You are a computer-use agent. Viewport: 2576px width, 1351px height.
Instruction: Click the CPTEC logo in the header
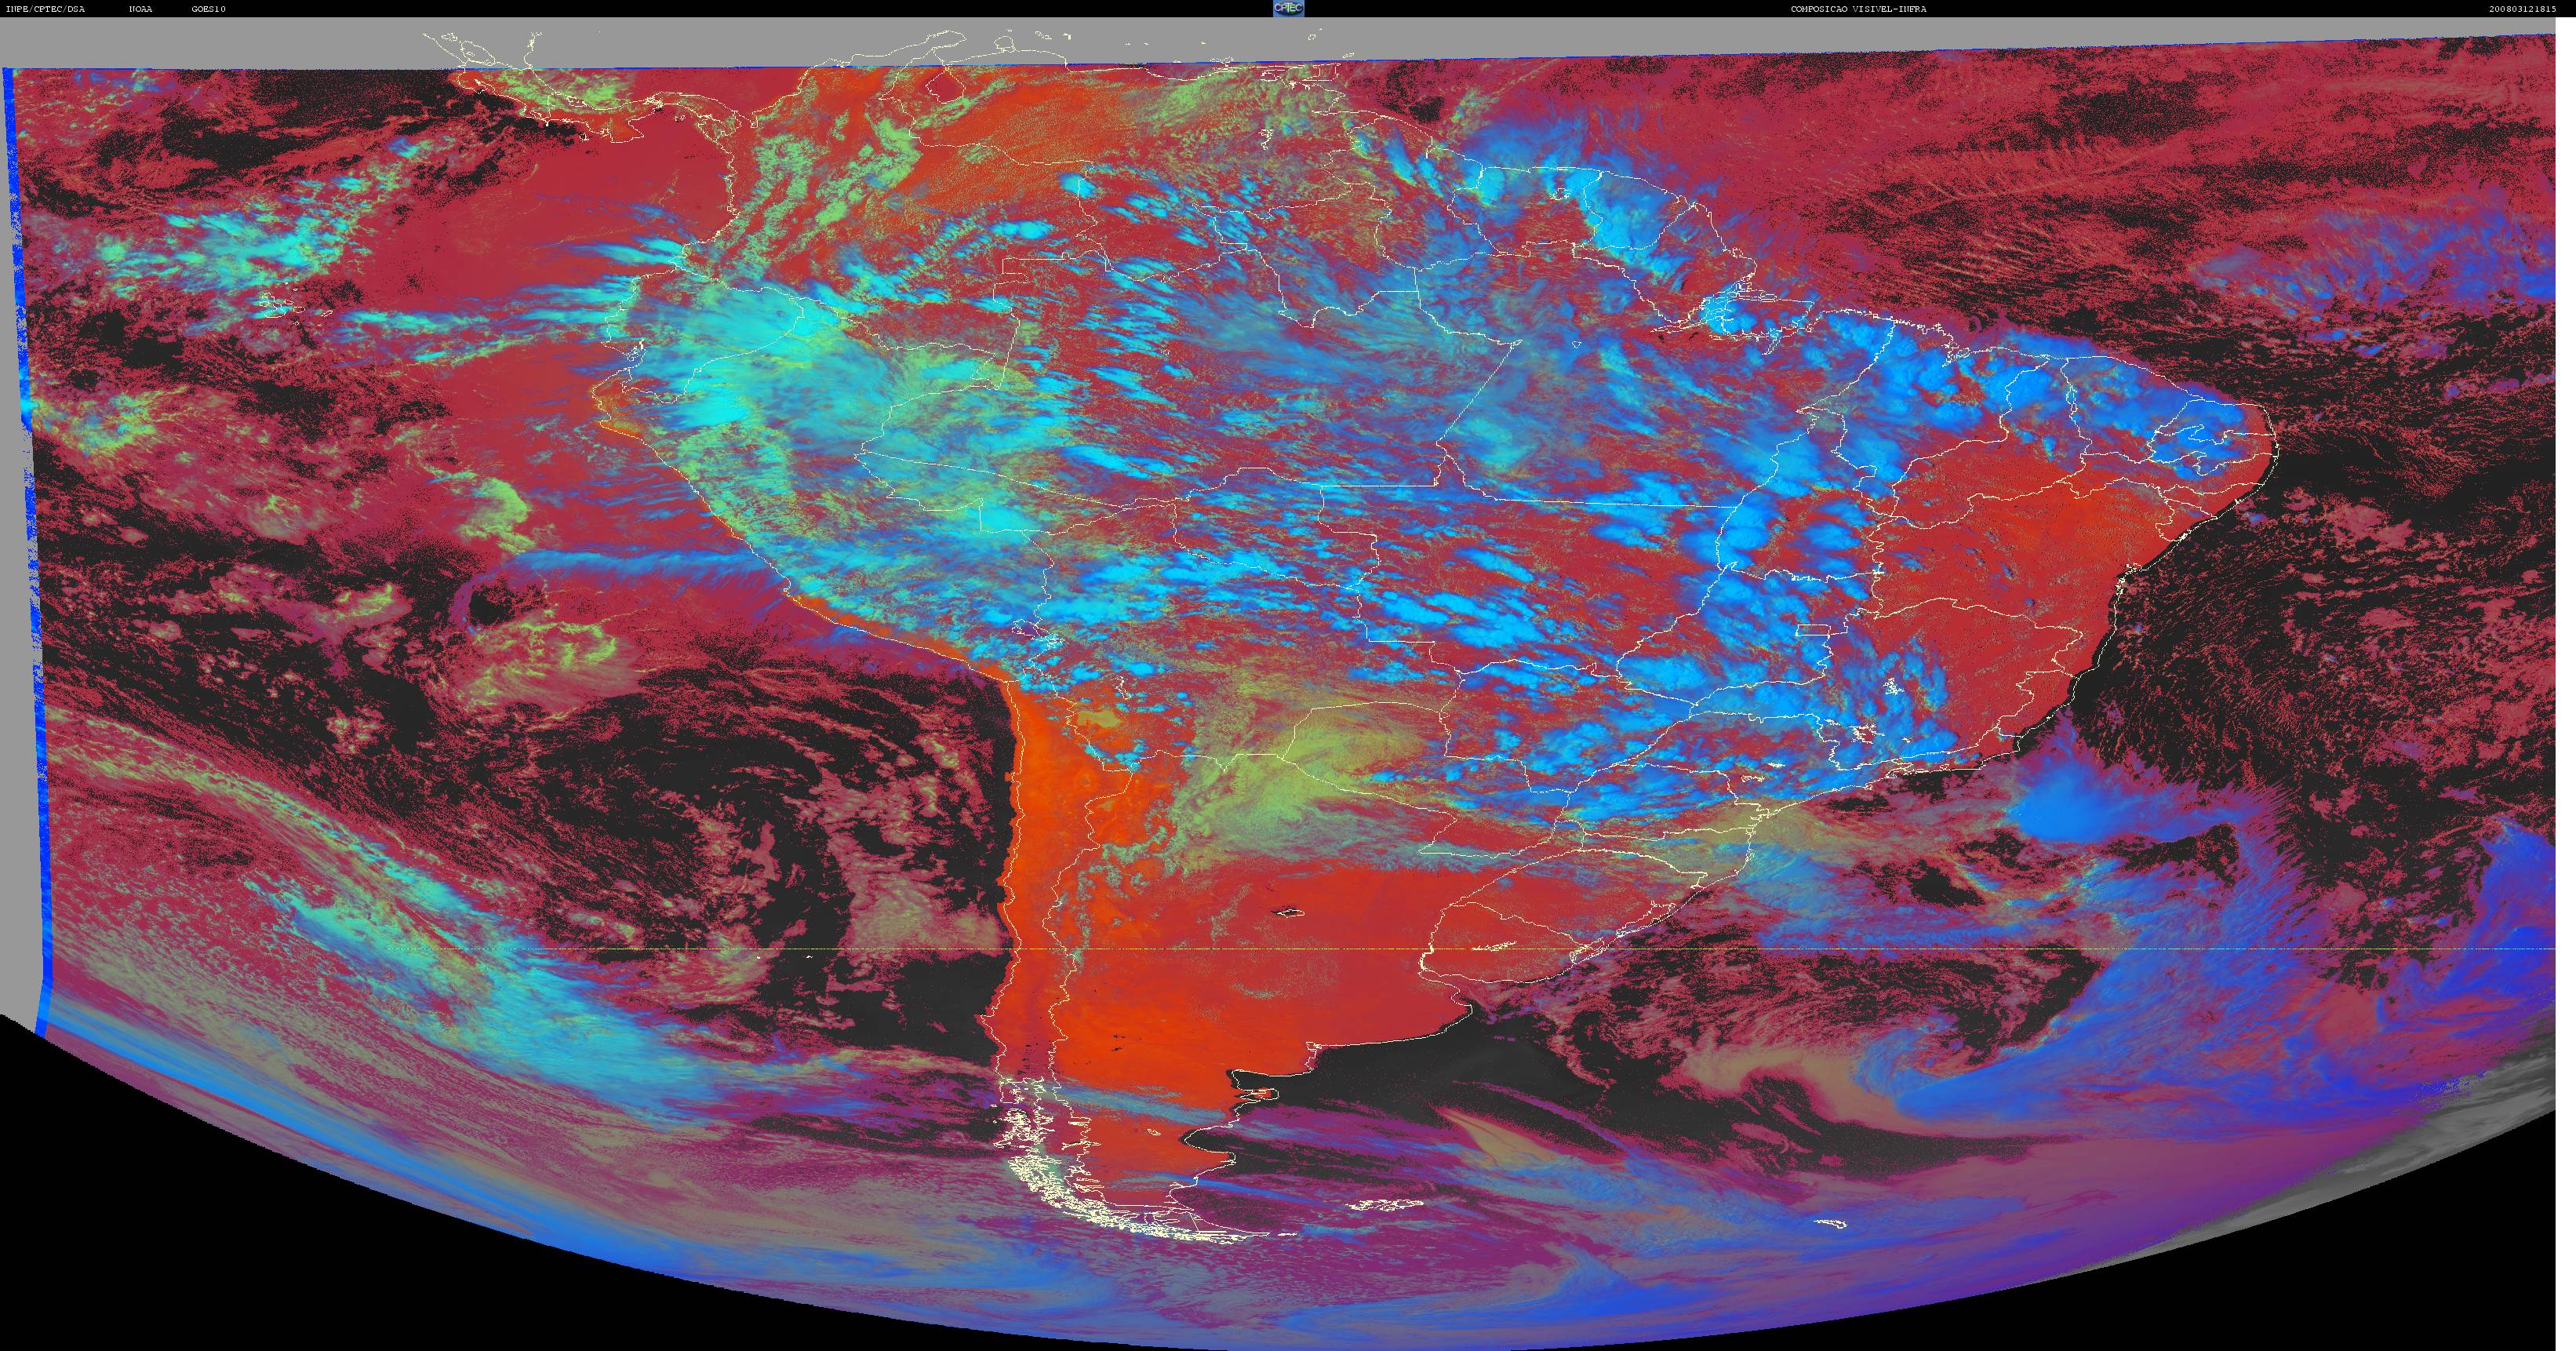tap(1288, 8)
